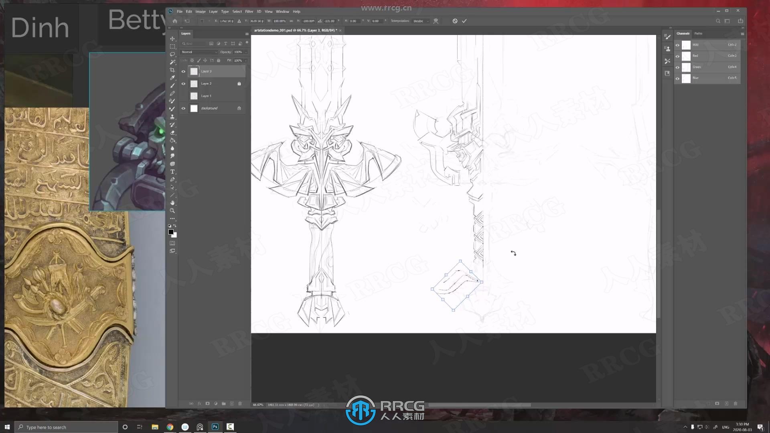The height and width of the screenshot is (433, 770).
Task: Toggle RGB channel visibility
Action: pyautogui.click(x=678, y=45)
